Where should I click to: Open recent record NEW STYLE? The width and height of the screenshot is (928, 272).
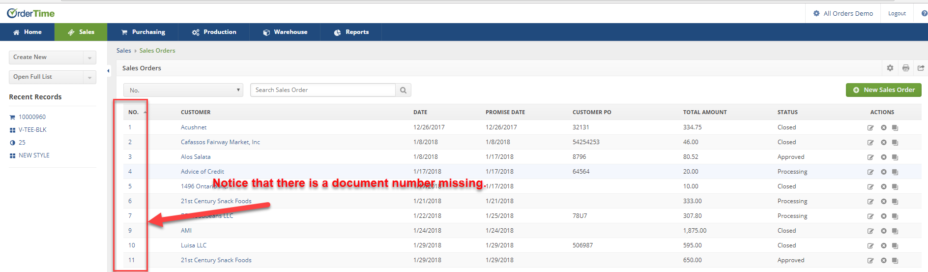34,155
